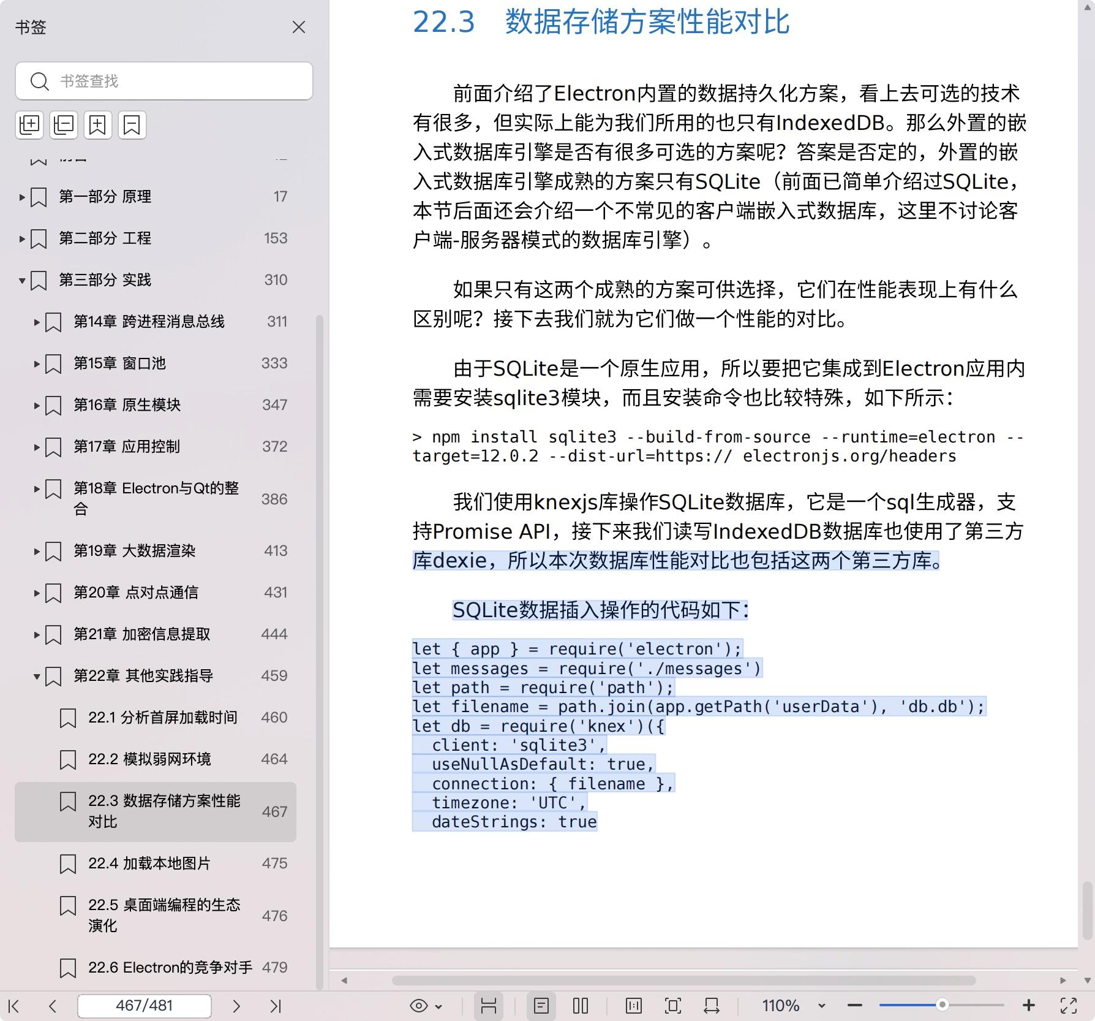Open bookmark 22.5 桌面端编程的生态演化
Screen dimensions: 1095x1021
click(x=164, y=915)
